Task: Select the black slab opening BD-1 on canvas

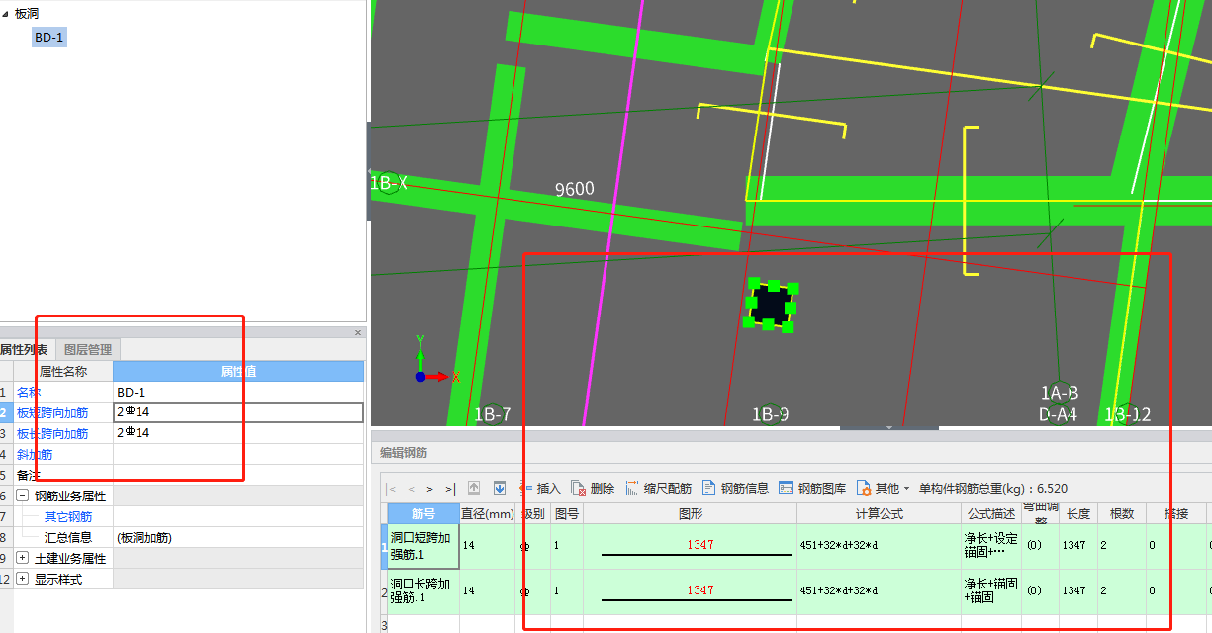Action: [771, 305]
